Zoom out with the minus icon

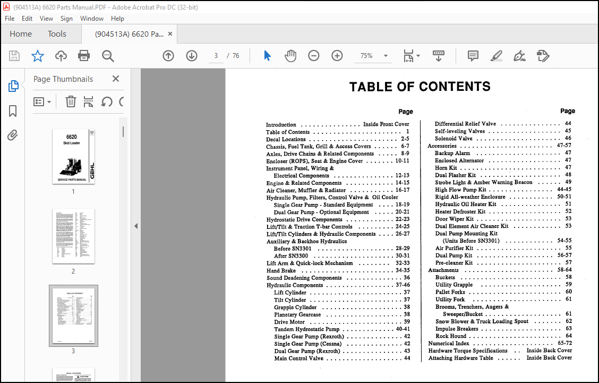coord(314,56)
